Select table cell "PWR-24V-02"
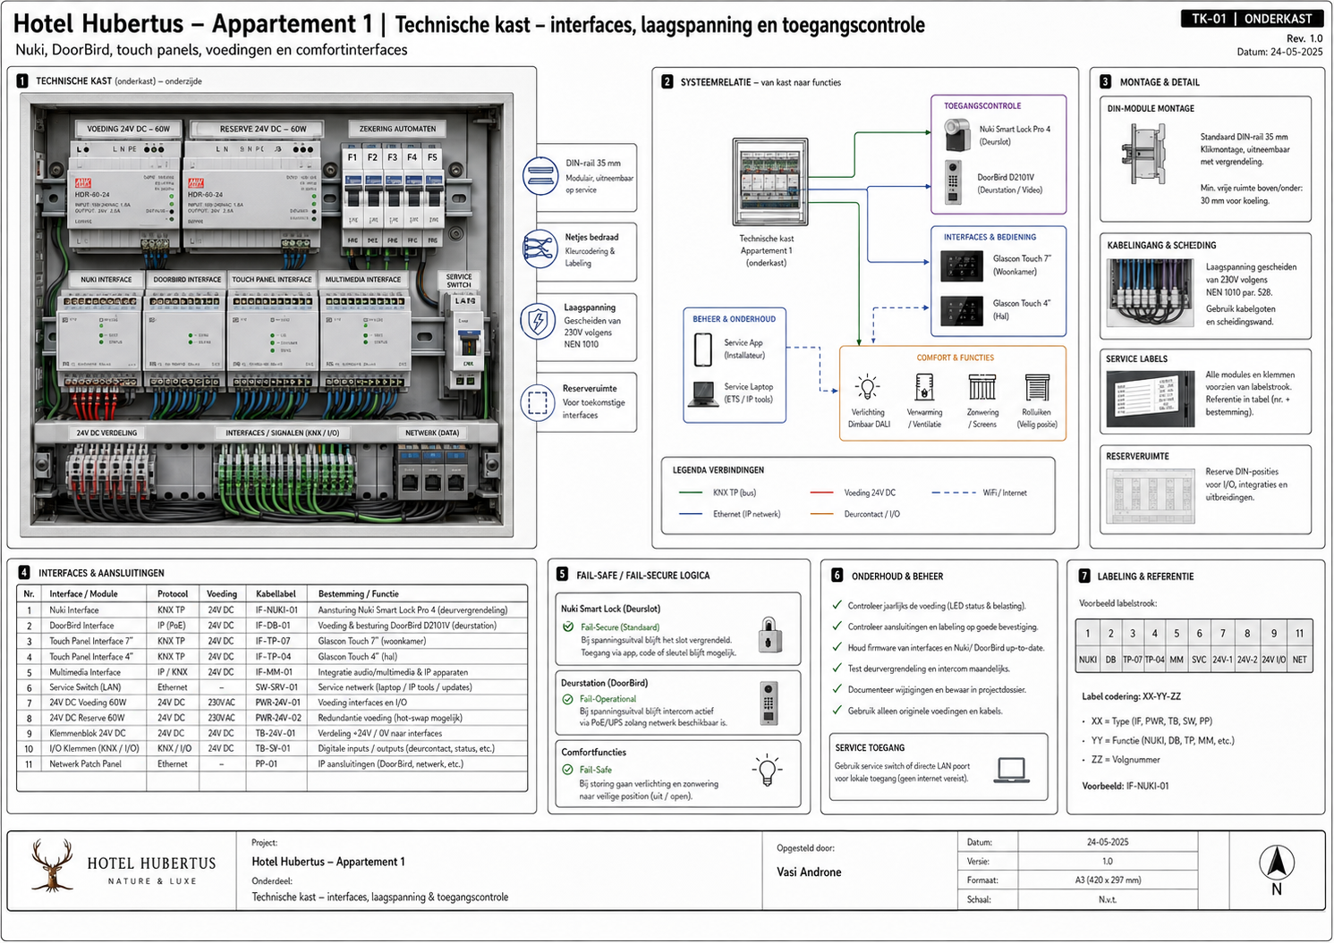The image size is (1334, 943). point(278,718)
